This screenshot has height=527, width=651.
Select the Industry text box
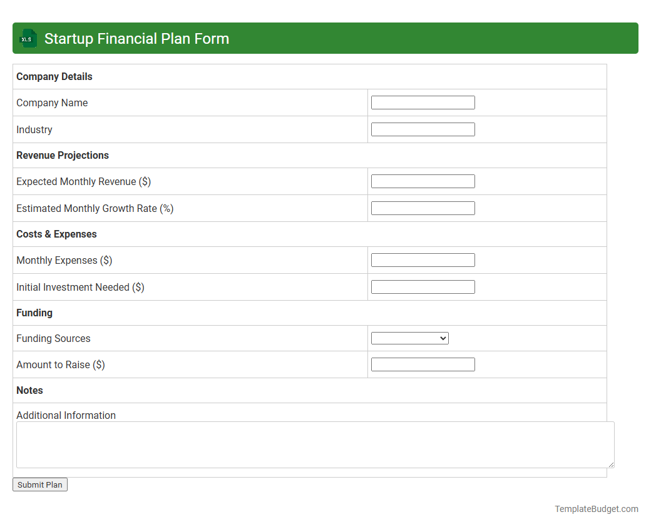click(423, 129)
